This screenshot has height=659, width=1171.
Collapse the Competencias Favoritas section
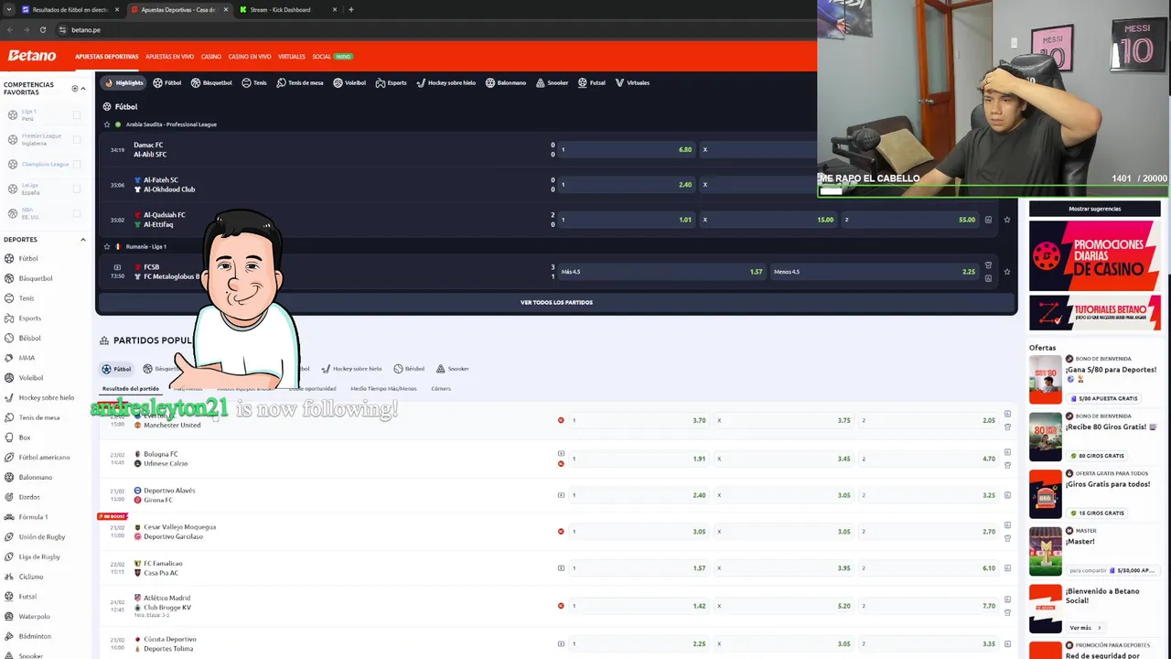tap(83, 89)
